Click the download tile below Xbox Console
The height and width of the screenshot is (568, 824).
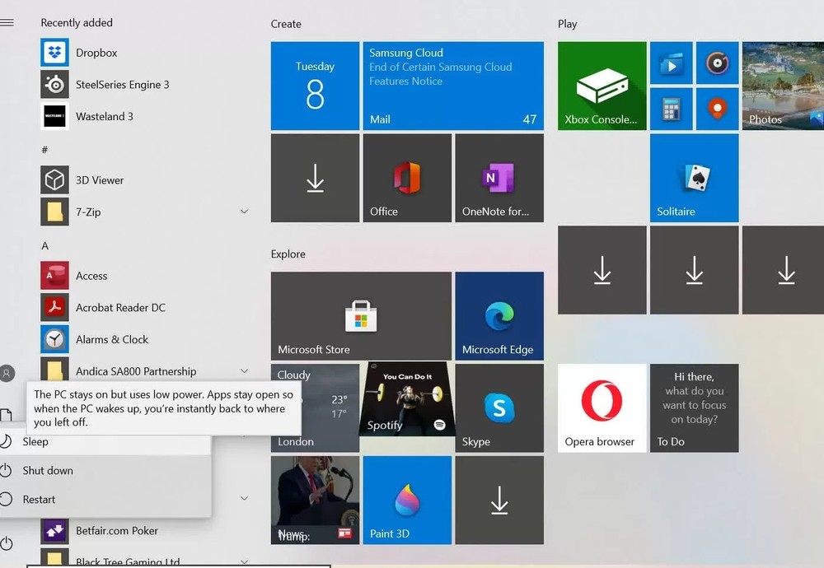pos(602,270)
